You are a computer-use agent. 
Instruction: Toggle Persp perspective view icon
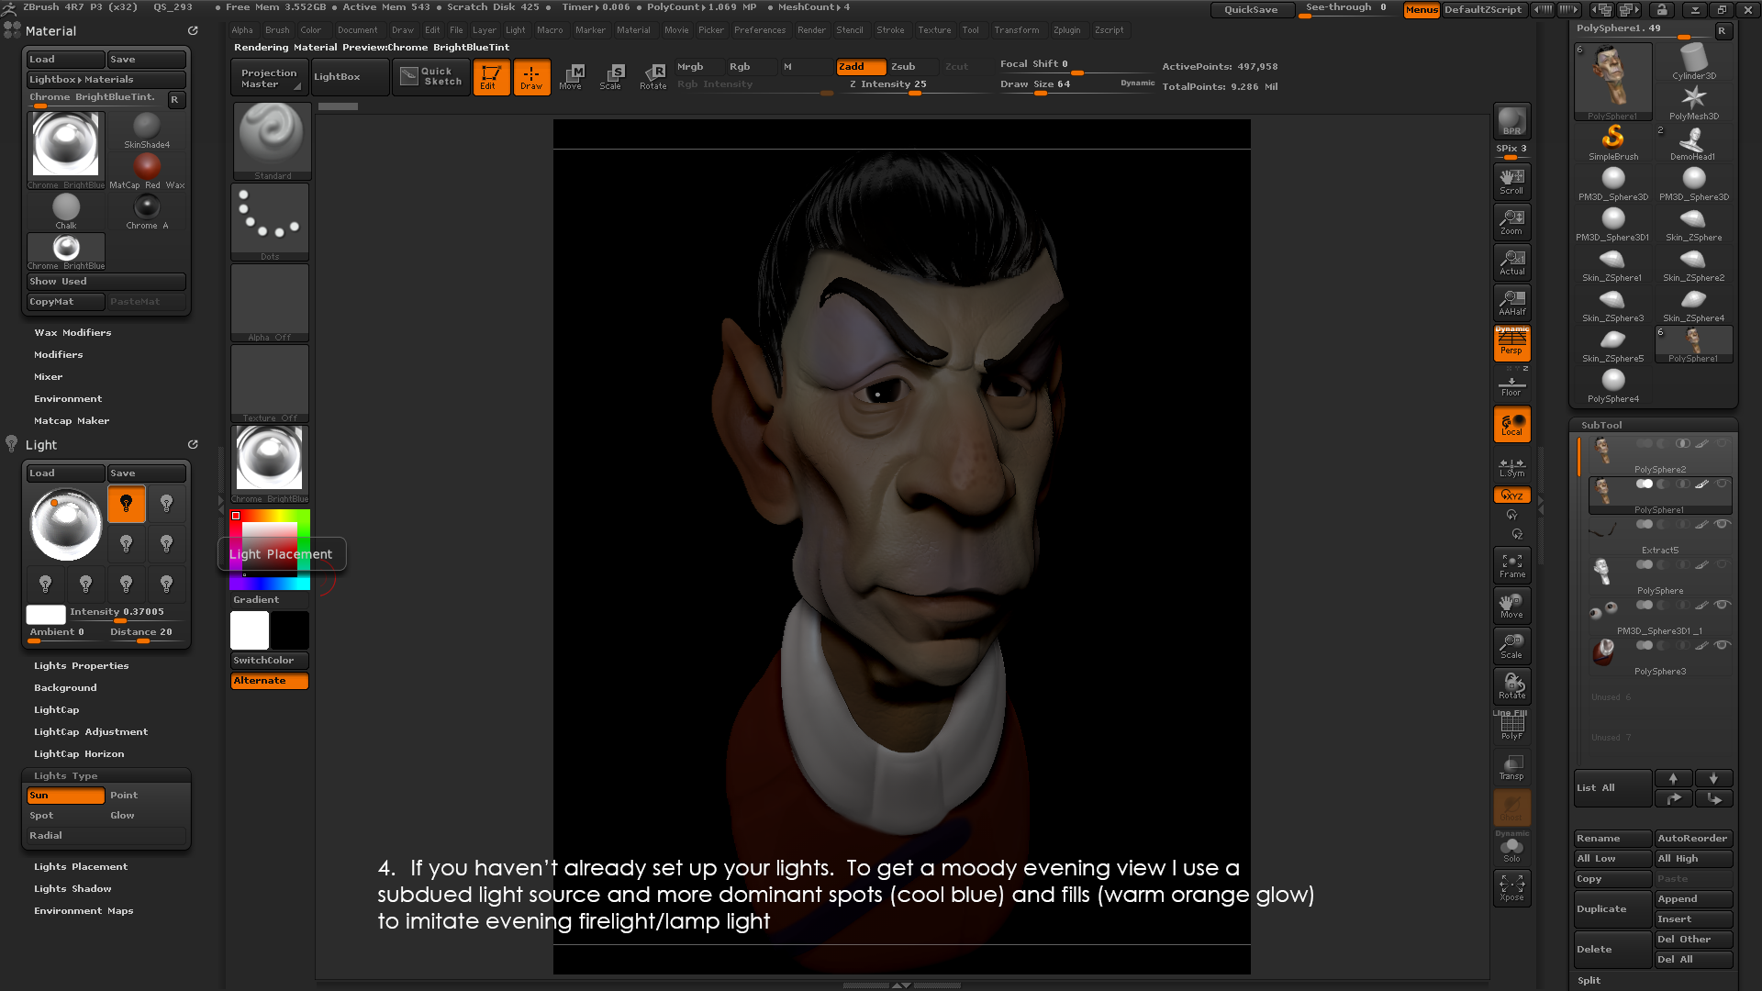[x=1511, y=344]
